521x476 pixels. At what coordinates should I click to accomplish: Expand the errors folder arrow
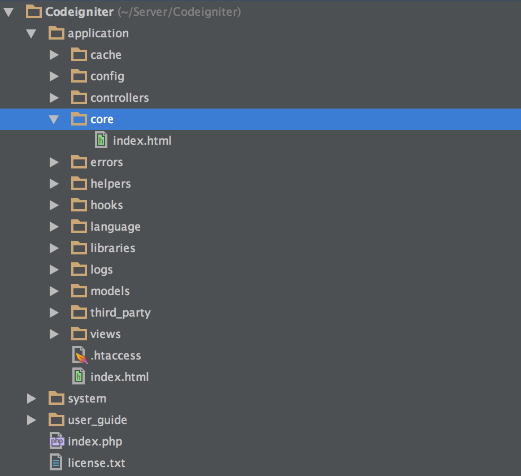pos(54,162)
